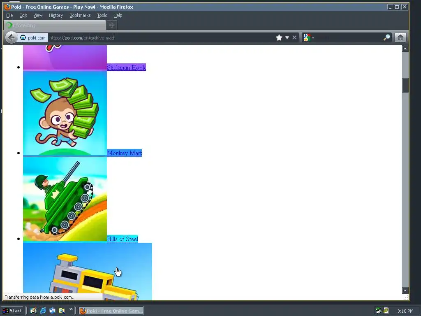Viewport: 421px width, 316px height.
Task: Close the Firefox window
Action: click(x=405, y=7)
